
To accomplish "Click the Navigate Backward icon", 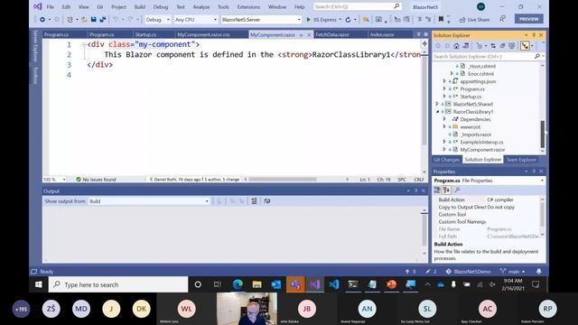I will pos(42,20).
